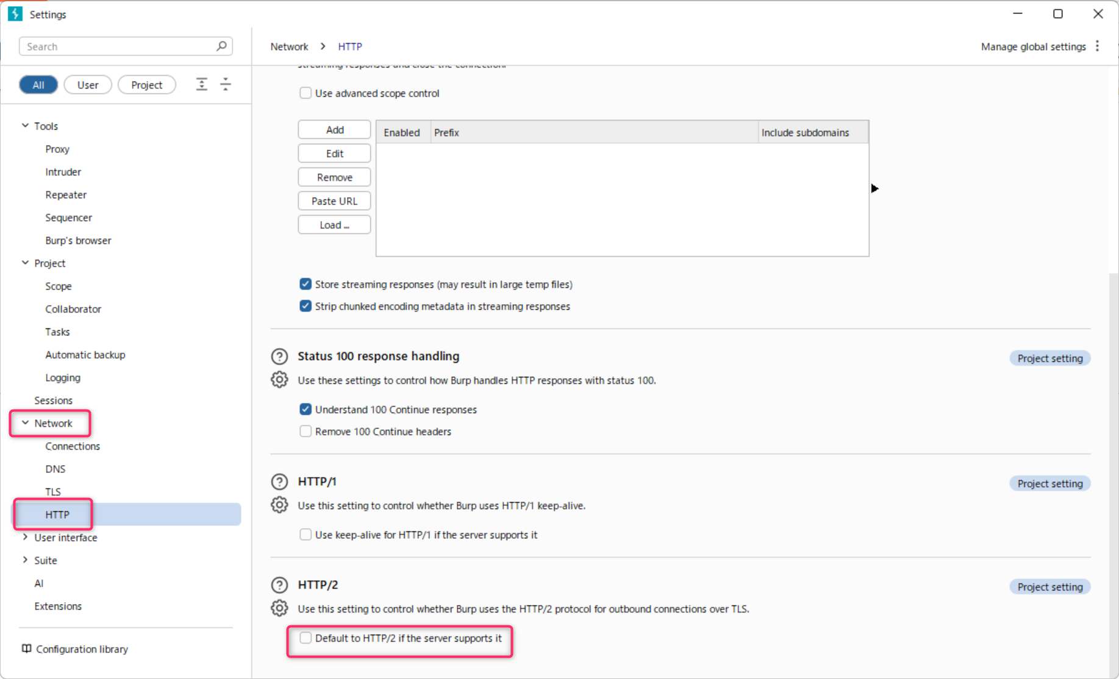The width and height of the screenshot is (1119, 679).
Task: Enable Default to HTTP/2 checkbox
Action: (x=306, y=638)
